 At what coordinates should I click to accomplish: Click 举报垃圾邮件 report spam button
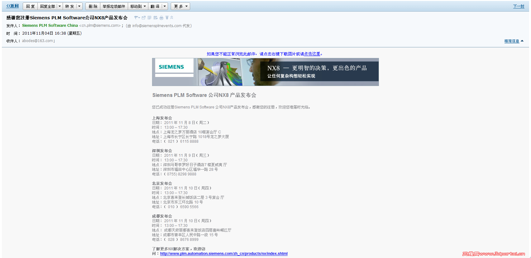(x=114, y=6)
